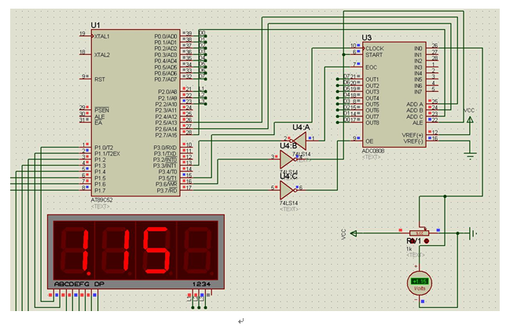Click the RST pin label on U1

tap(100, 79)
